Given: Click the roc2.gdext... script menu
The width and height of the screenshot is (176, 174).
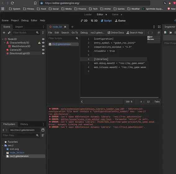Looking at the screenshot, I should click(x=97, y=33).
